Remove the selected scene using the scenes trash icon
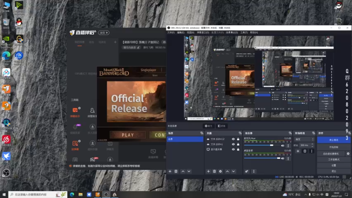Screen dimensions: 352x198 176,171
